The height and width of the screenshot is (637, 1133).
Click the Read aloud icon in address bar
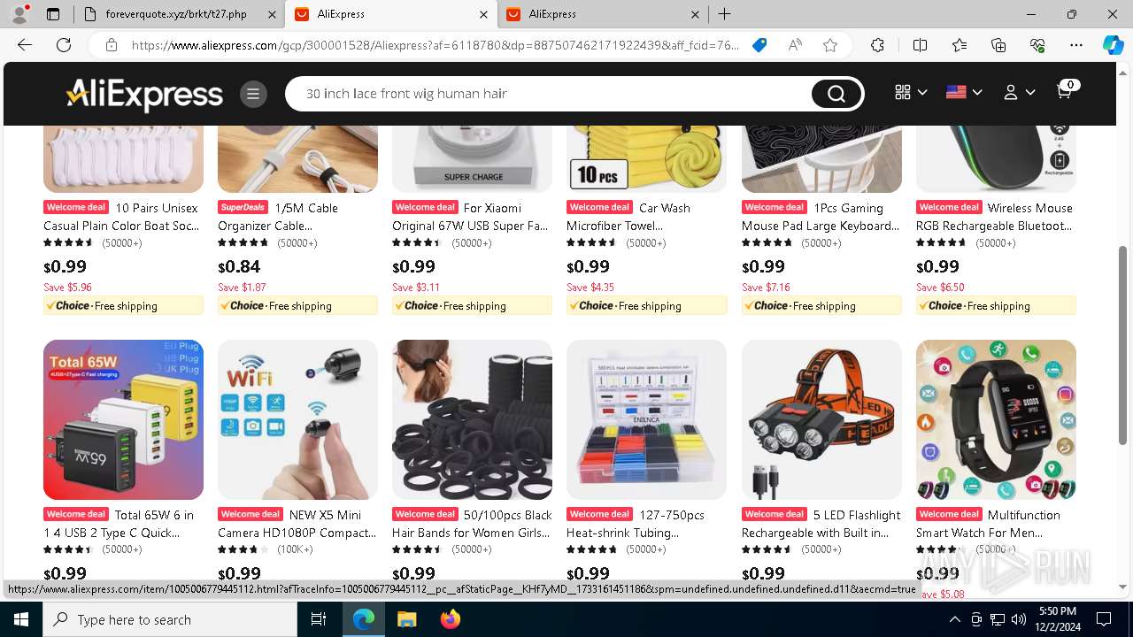[x=795, y=45]
